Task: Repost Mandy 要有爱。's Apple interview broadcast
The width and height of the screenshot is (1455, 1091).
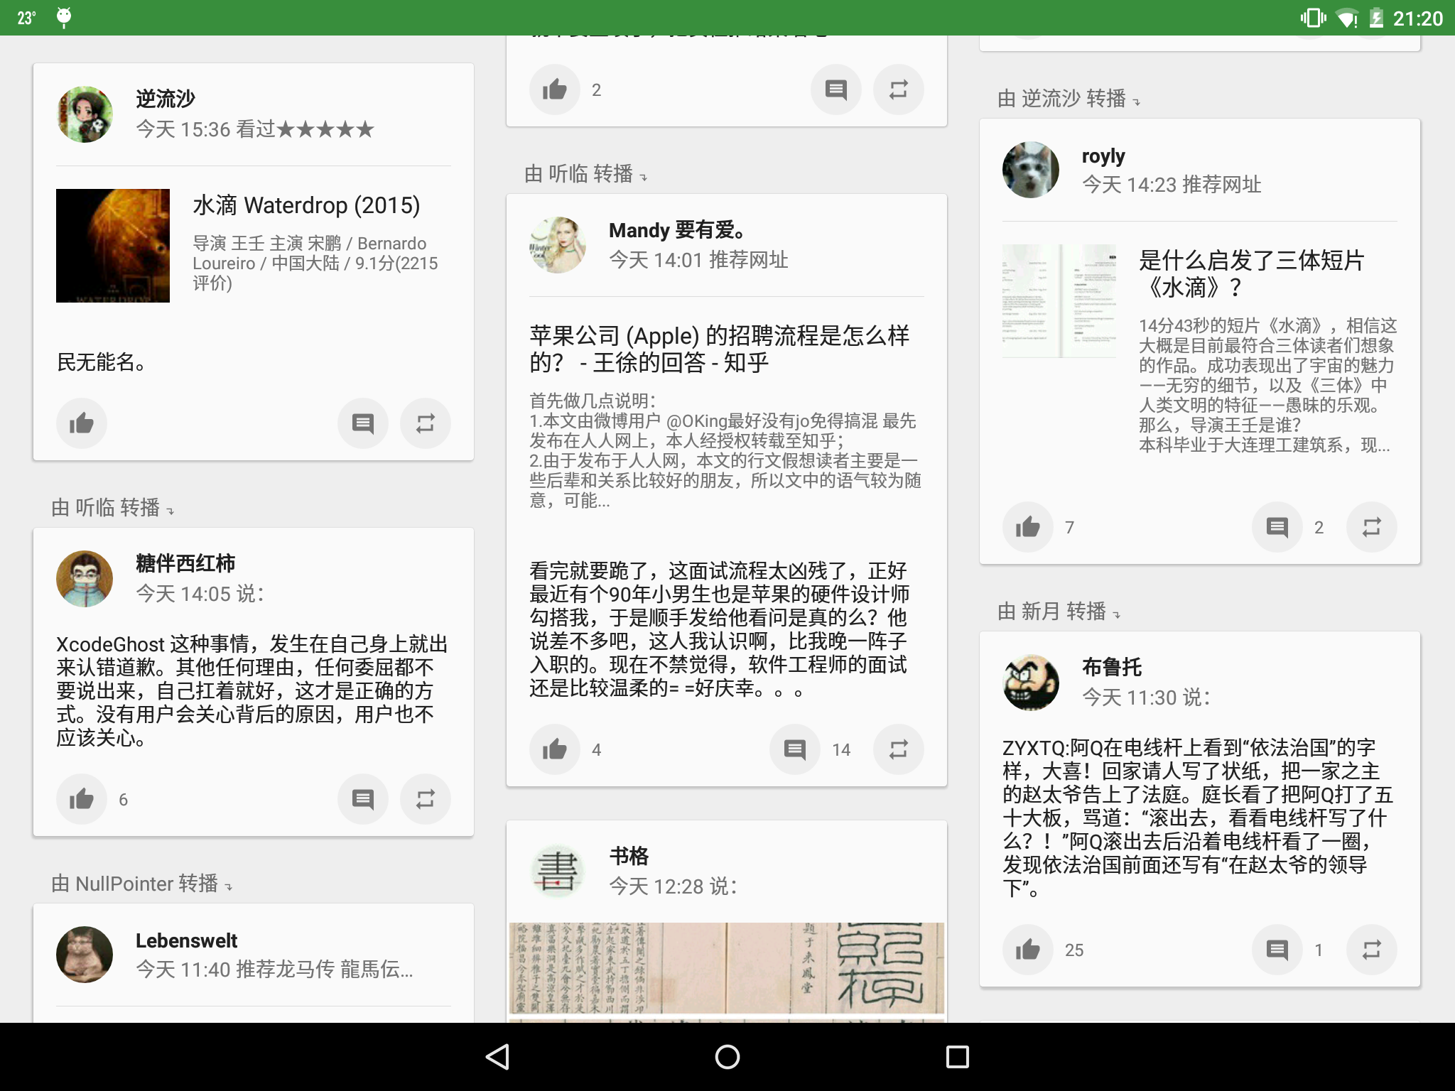Action: (x=898, y=749)
